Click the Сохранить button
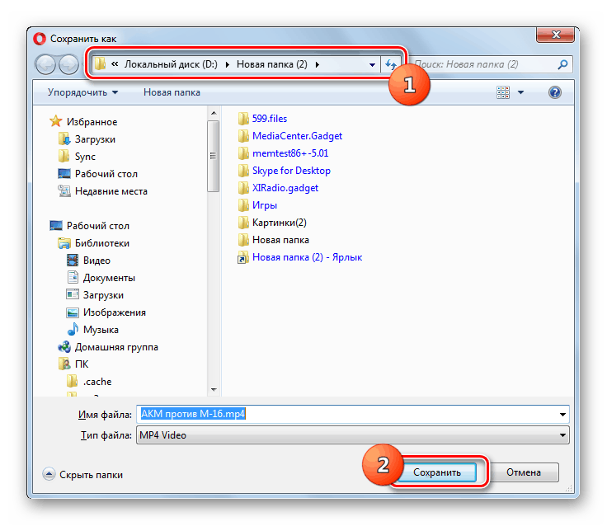This screenshot has width=607, height=526. 436,472
